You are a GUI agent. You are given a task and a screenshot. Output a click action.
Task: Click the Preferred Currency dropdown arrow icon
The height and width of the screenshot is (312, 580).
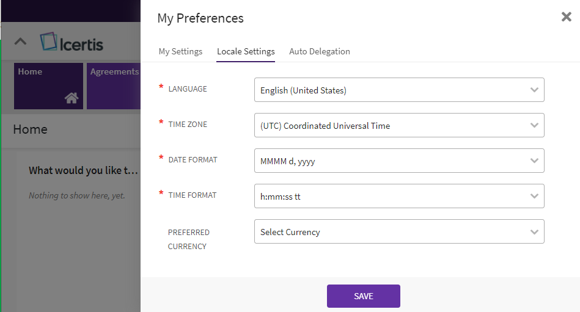click(534, 232)
